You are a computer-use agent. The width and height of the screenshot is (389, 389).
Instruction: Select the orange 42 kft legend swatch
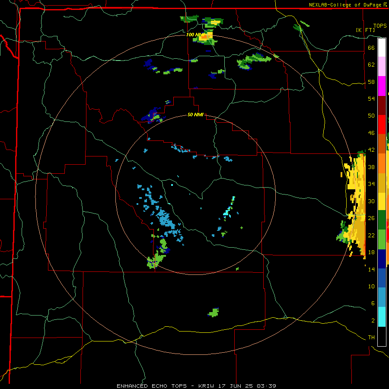382,163
